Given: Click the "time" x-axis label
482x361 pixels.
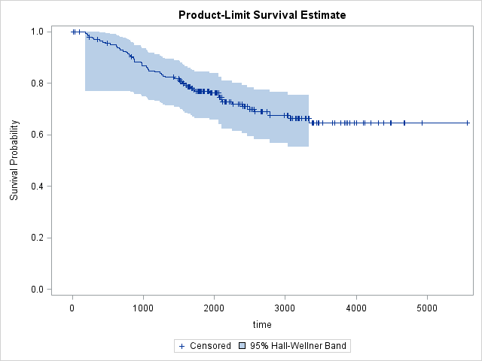Looking at the screenshot, I should pos(262,325).
